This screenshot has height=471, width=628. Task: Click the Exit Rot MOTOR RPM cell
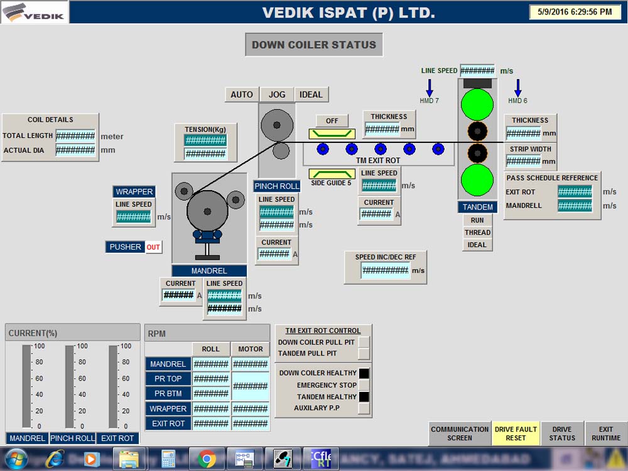(251, 423)
